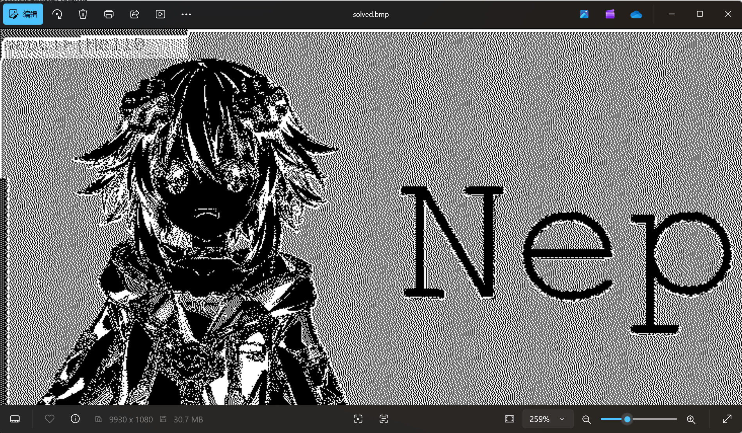Close the Photos window
The width and height of the screenshot is (742, 433).
[728, 14]
